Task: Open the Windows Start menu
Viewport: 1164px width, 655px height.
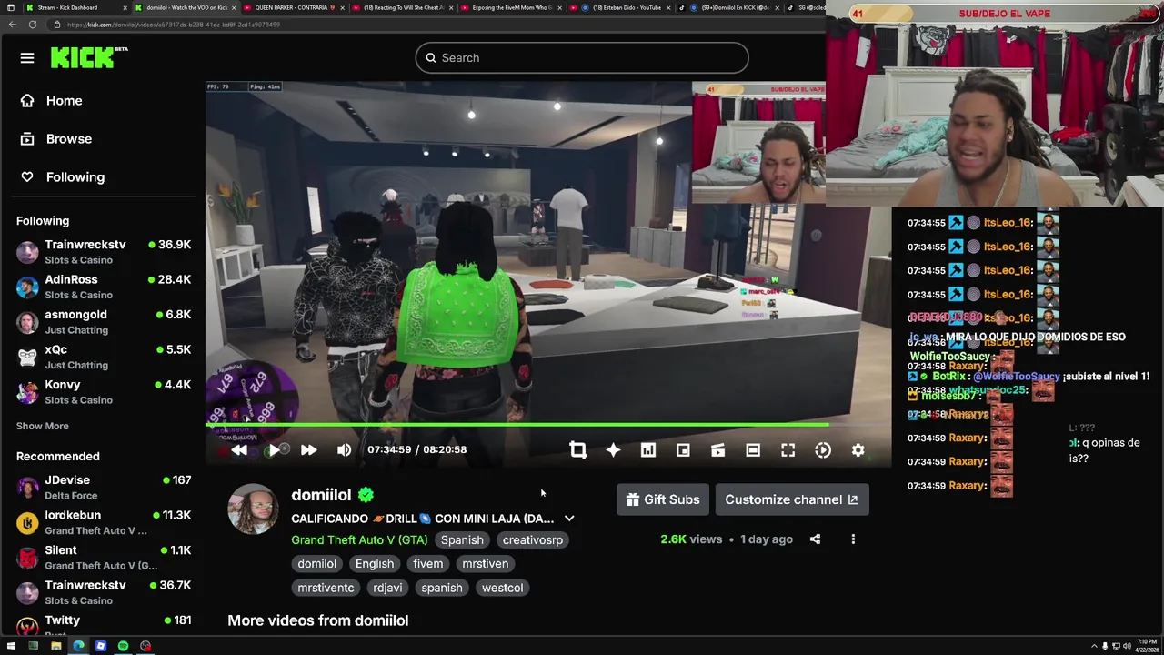Action: click(11, 646)
